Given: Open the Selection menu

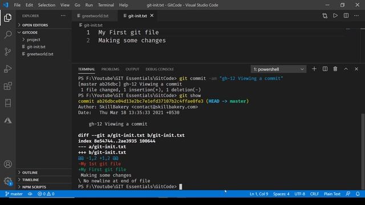Looking at the screenshot, I should click(47, 5).
